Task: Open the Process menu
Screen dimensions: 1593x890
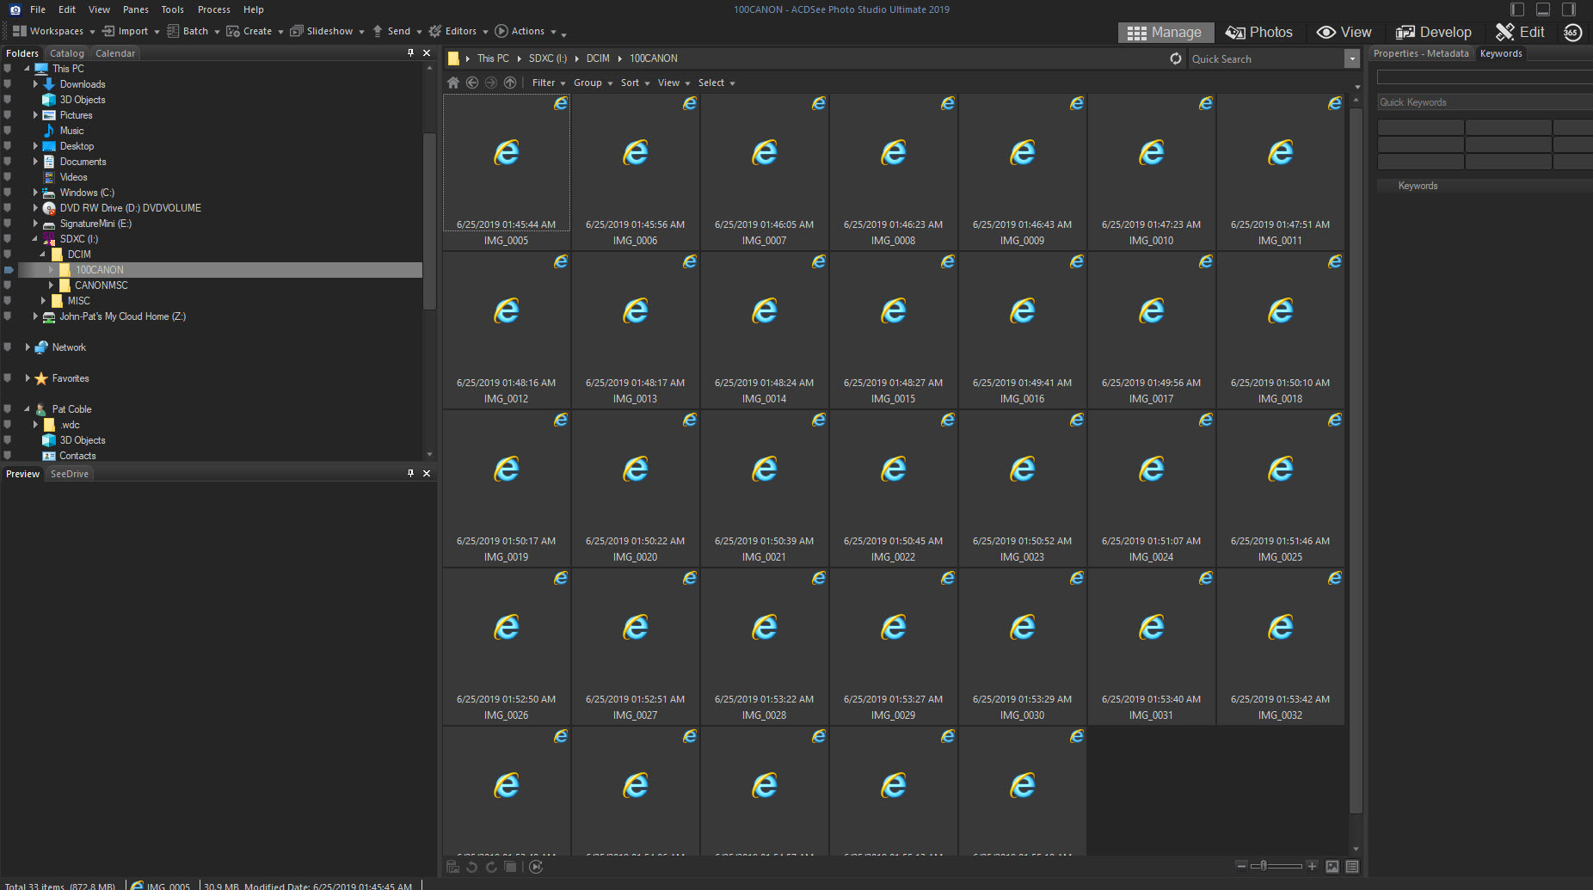Action: [214, 9]
